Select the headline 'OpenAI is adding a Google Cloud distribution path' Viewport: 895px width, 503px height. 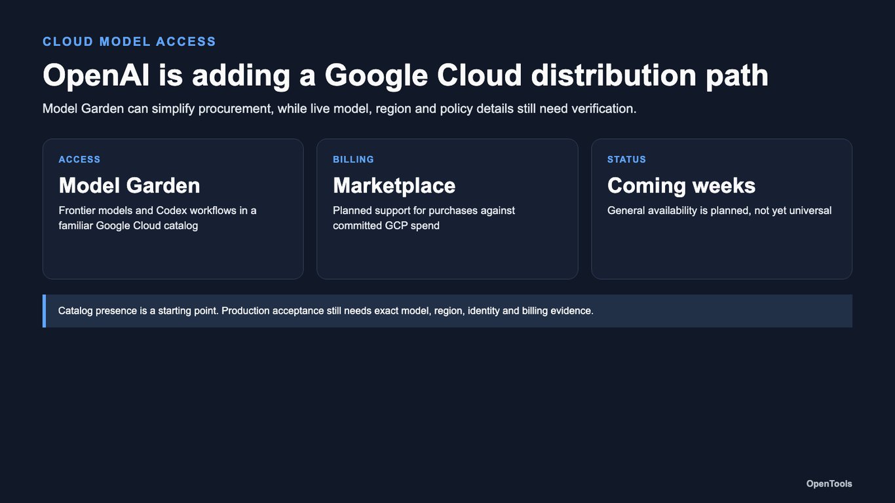click(x=406, y=75)
